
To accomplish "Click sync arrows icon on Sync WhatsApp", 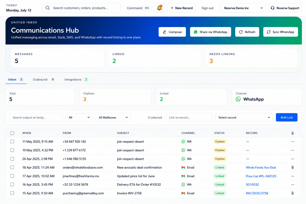I will point(269,32).
